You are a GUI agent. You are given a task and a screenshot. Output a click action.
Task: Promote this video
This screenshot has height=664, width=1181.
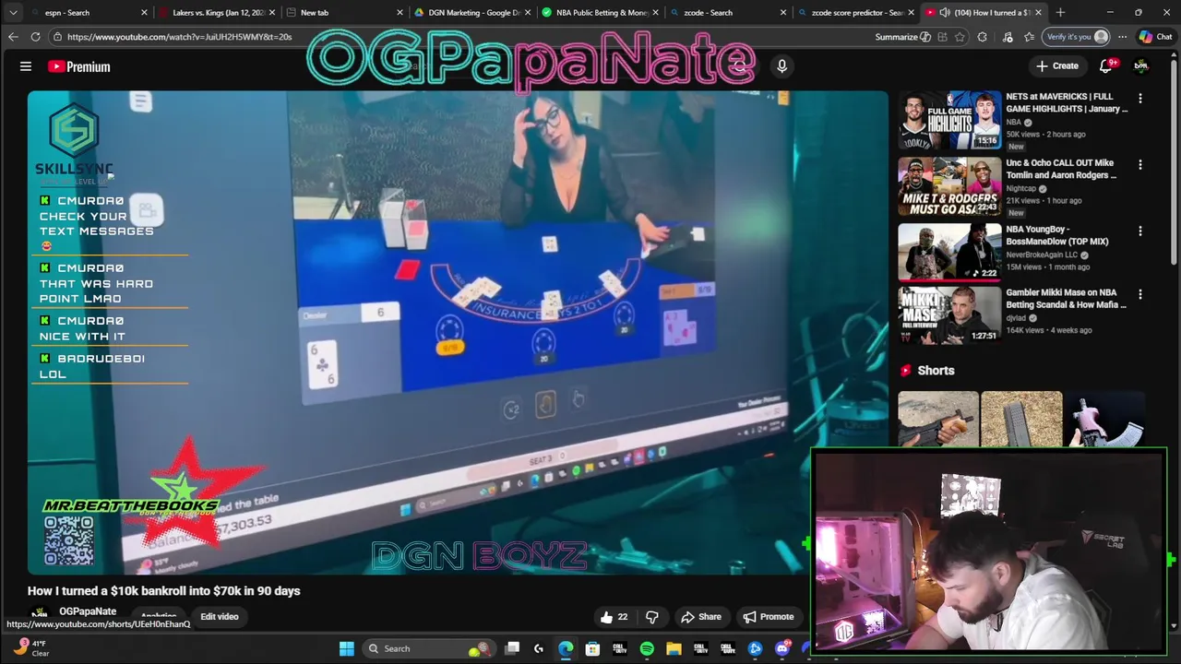(x=769, y=617)
